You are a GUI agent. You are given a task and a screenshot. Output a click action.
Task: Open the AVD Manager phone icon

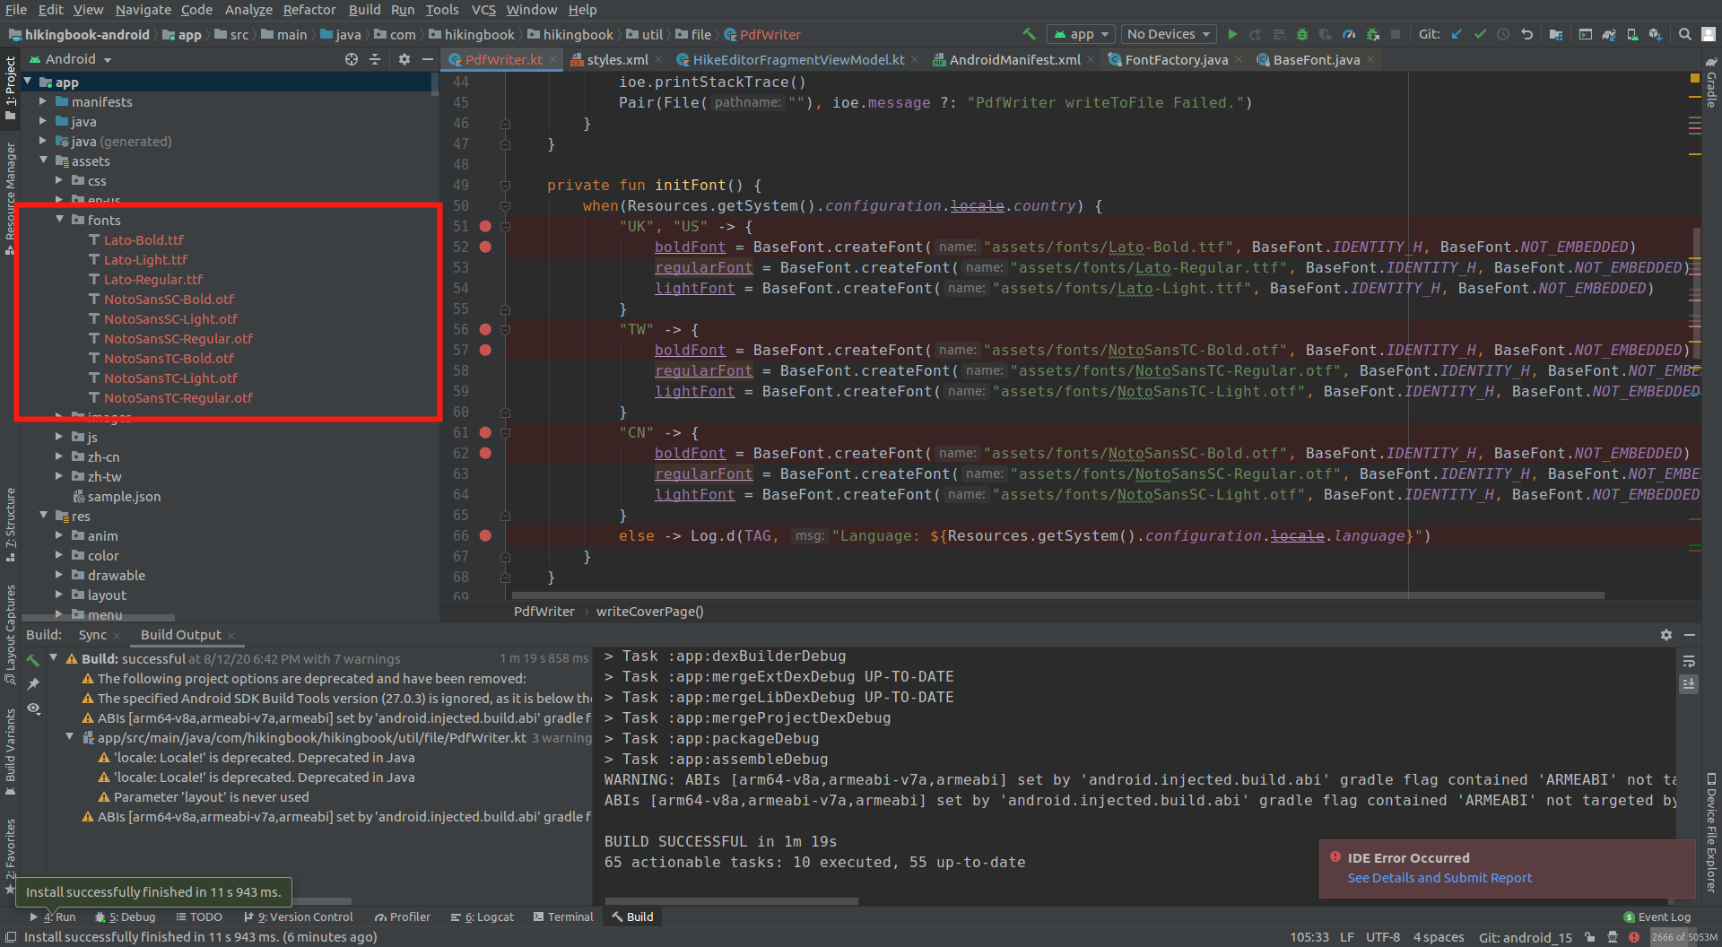[x=1631, y=34]
